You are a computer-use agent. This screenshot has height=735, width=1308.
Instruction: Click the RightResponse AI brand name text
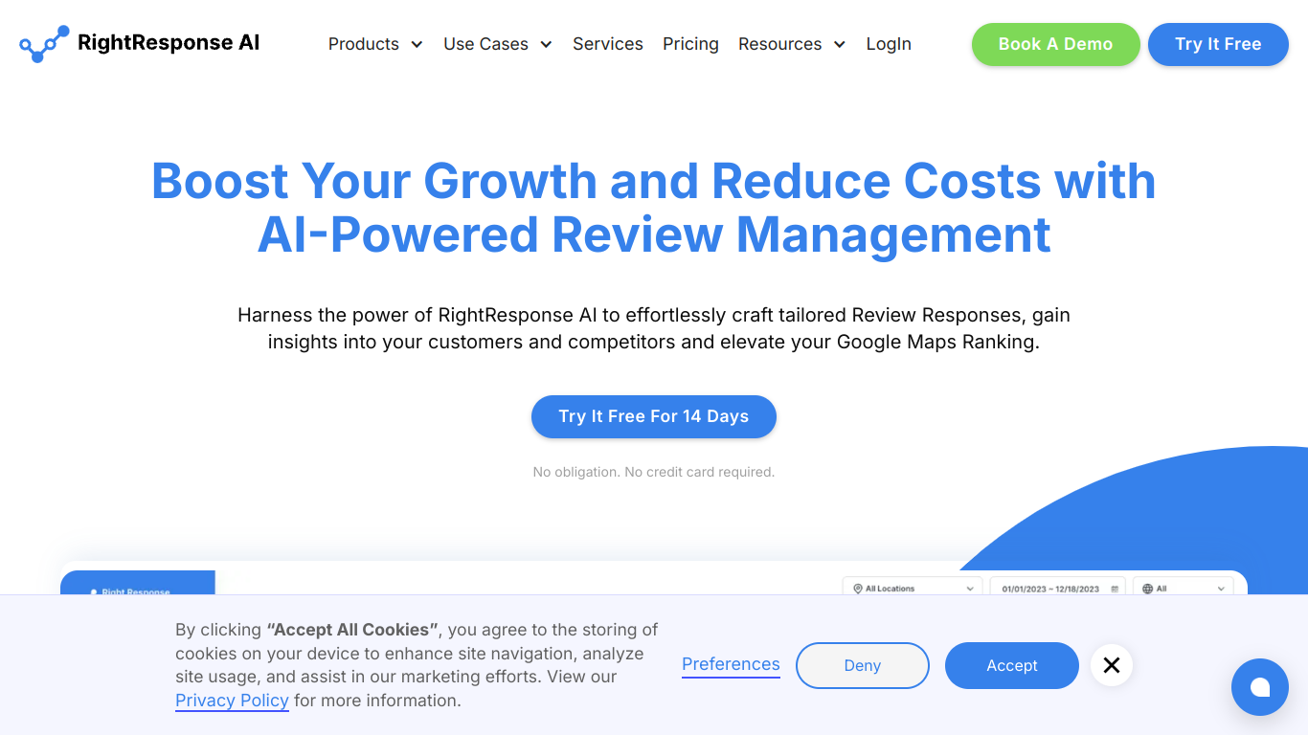click(169, 42)
